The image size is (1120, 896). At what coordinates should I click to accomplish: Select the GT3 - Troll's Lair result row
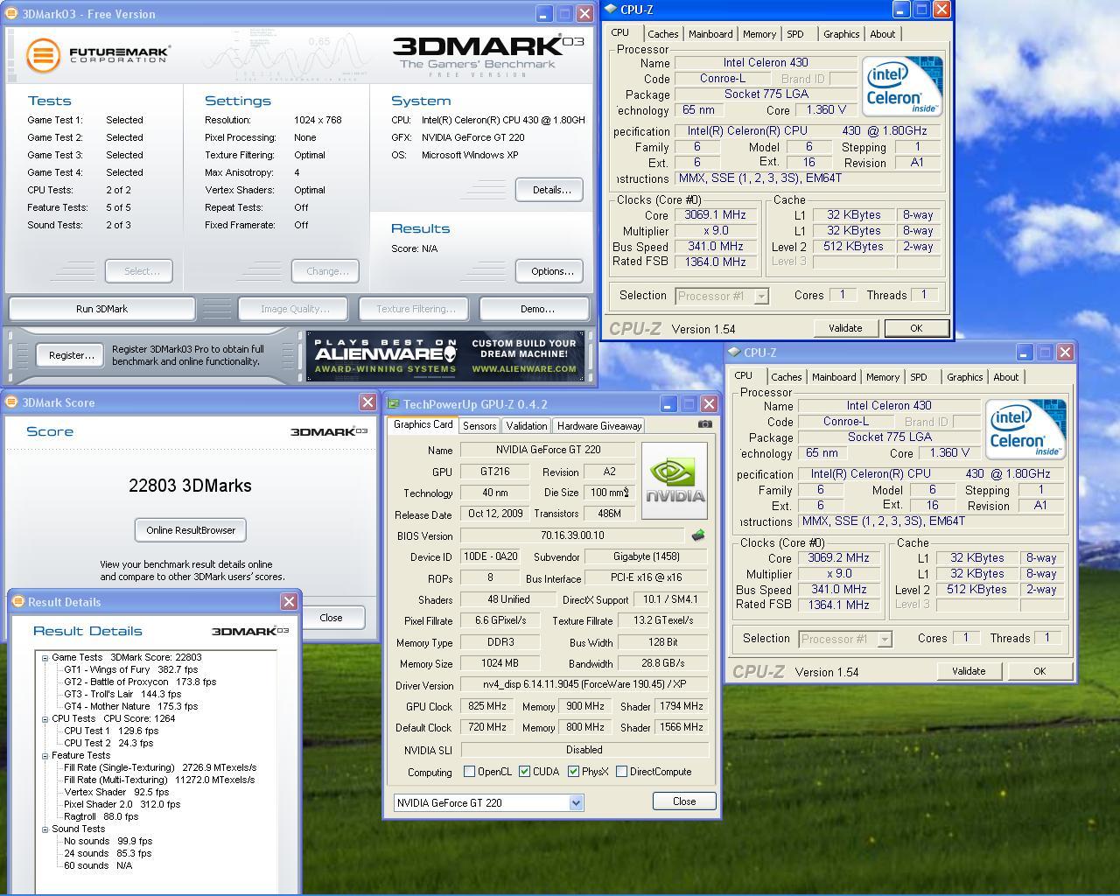point(122,694)
